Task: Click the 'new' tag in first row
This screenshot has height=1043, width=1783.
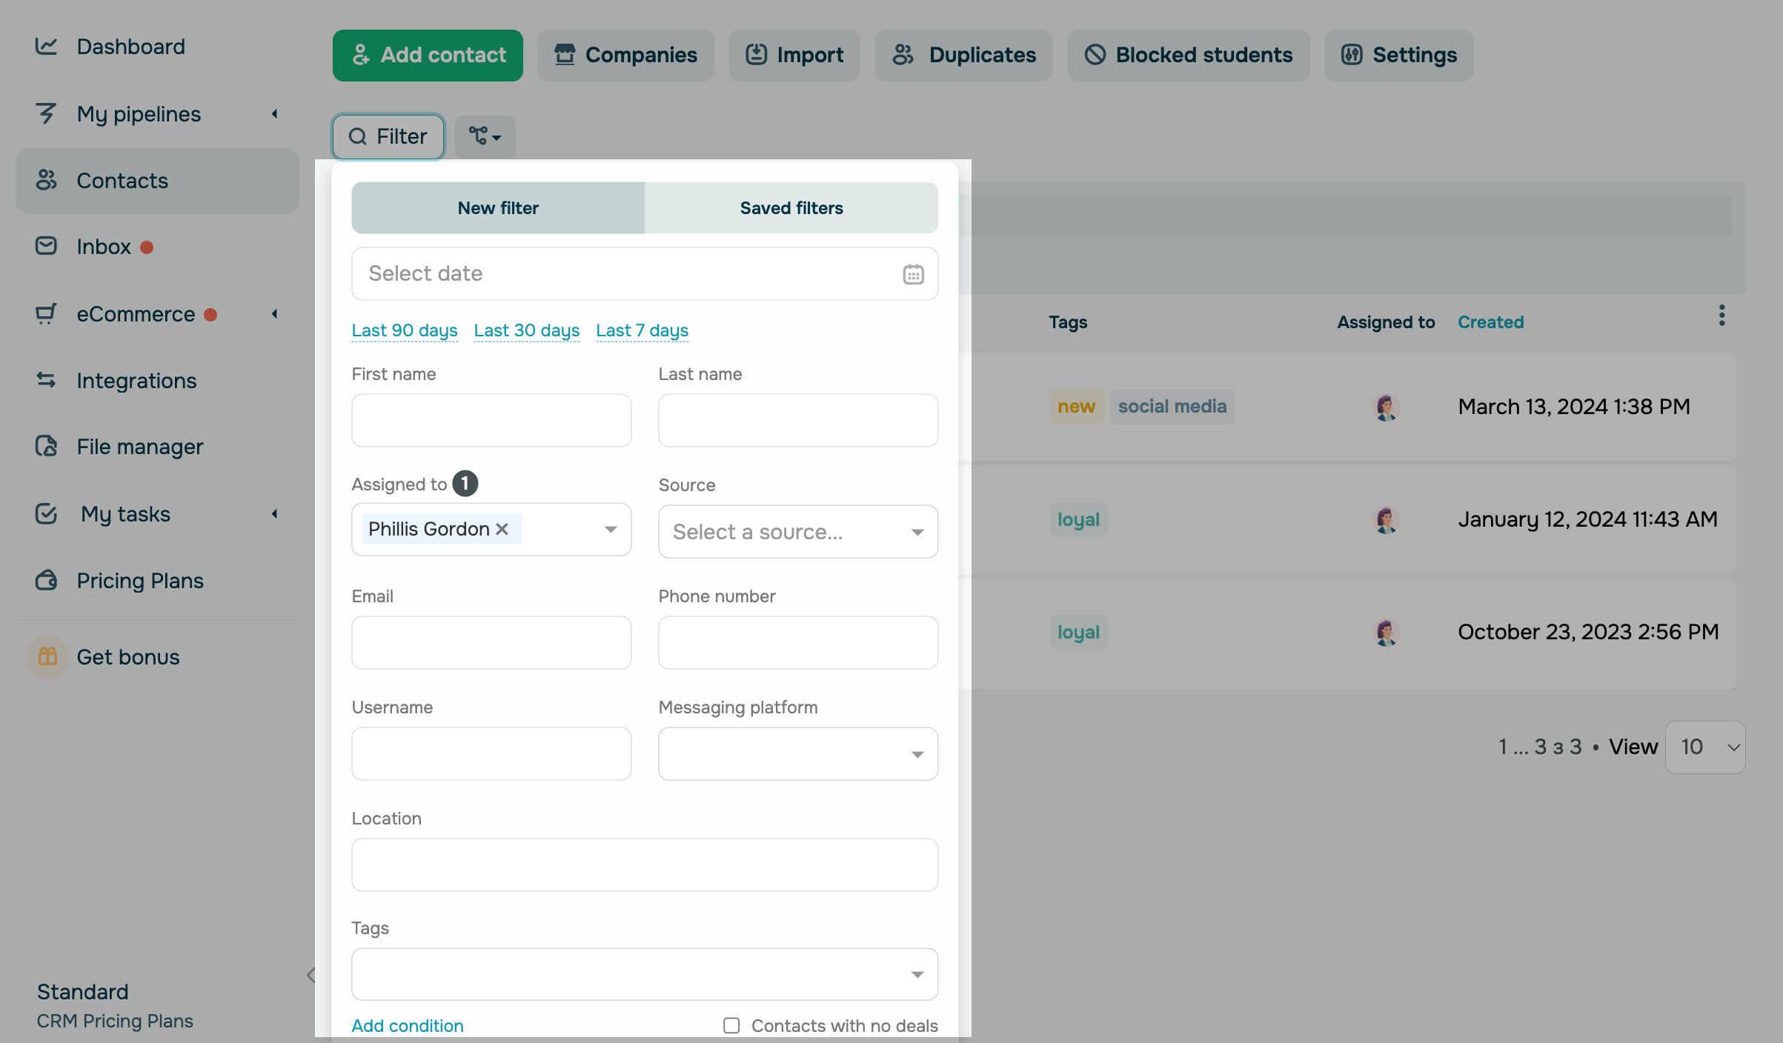Action: click(x=1077, y=407)
